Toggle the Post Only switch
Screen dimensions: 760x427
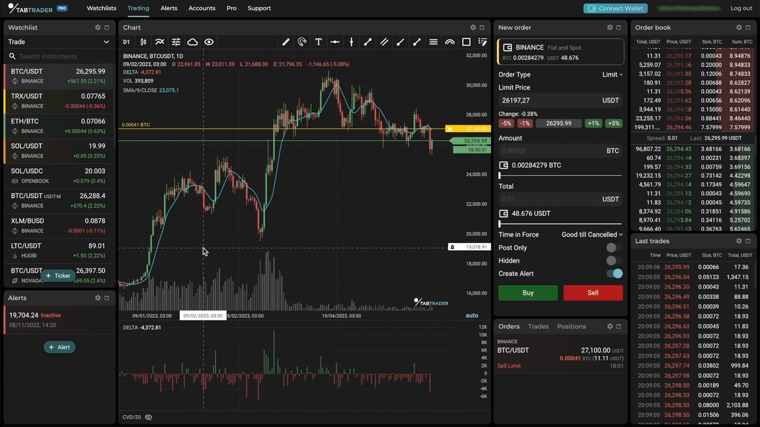pyautogui.click(x=614, y=248)
